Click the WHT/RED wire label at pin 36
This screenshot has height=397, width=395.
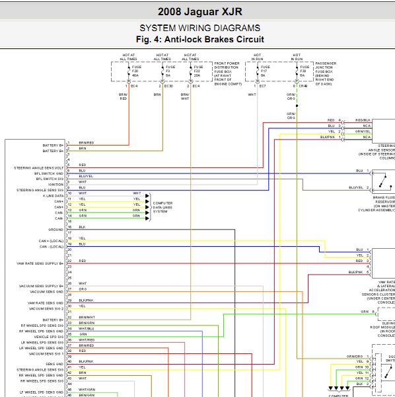pos(87,340)
